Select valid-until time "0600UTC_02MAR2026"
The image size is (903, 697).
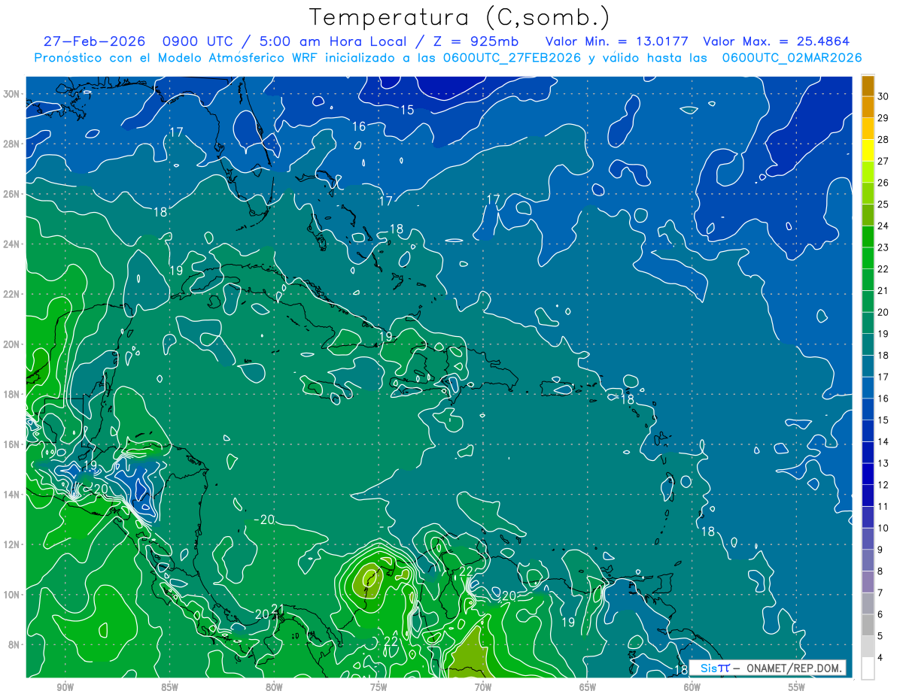pyautogui.click(x=792, y=58)
